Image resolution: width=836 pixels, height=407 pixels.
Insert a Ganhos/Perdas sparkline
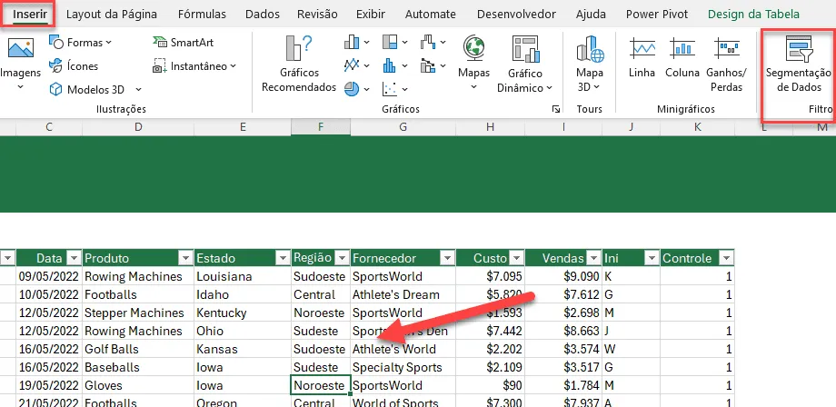(726, 64)
